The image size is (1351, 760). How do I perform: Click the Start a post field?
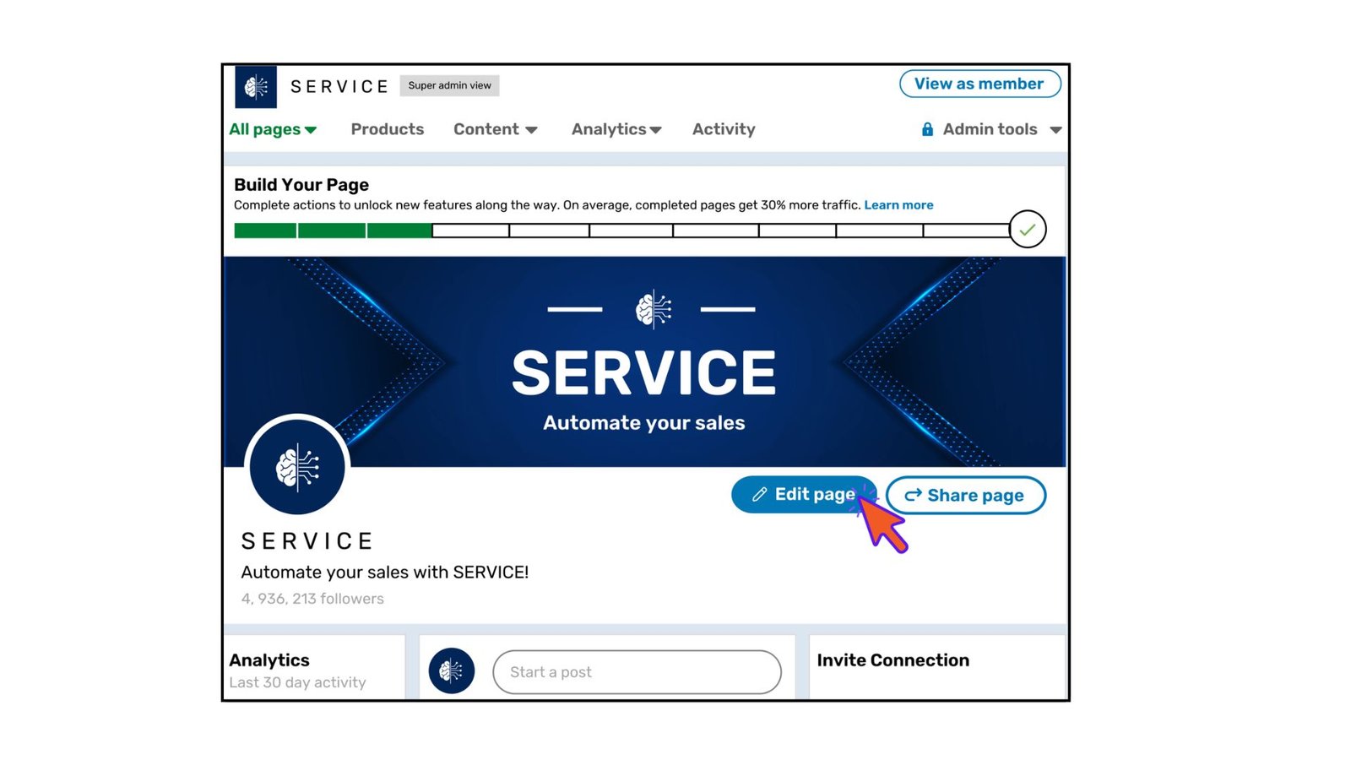(x=637, y=672)
